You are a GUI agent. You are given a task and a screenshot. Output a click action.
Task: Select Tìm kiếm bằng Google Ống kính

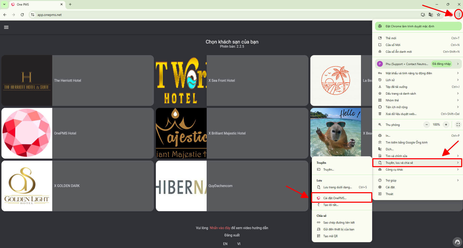coord(419,142)
